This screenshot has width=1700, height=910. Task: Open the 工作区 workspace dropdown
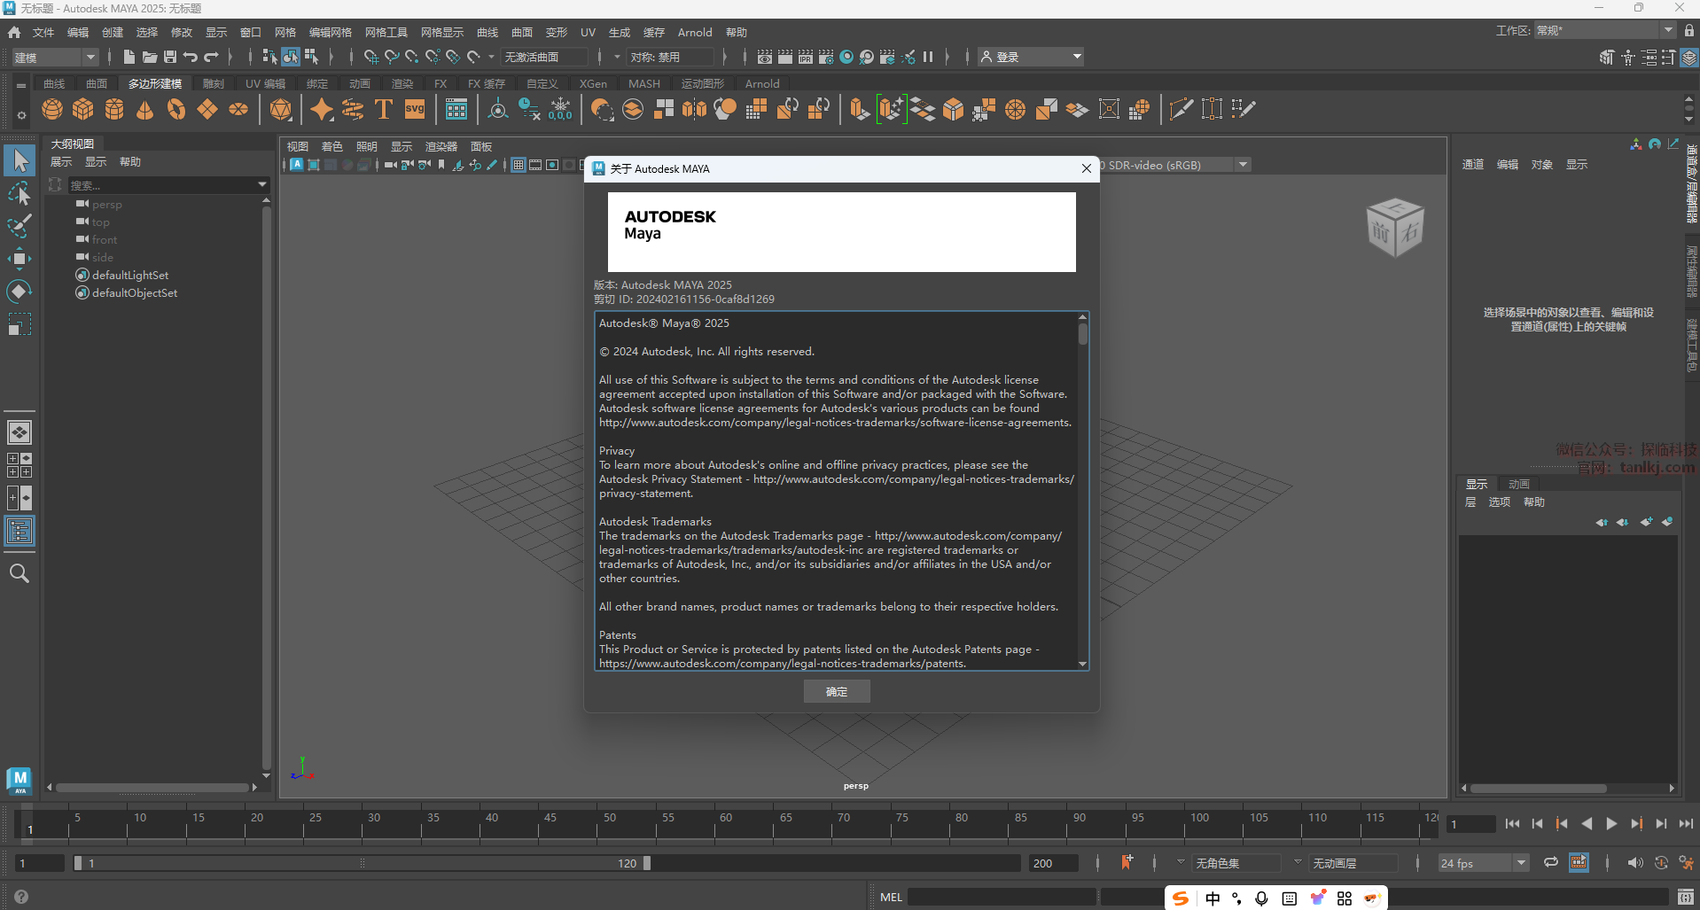pos(1603,31)
